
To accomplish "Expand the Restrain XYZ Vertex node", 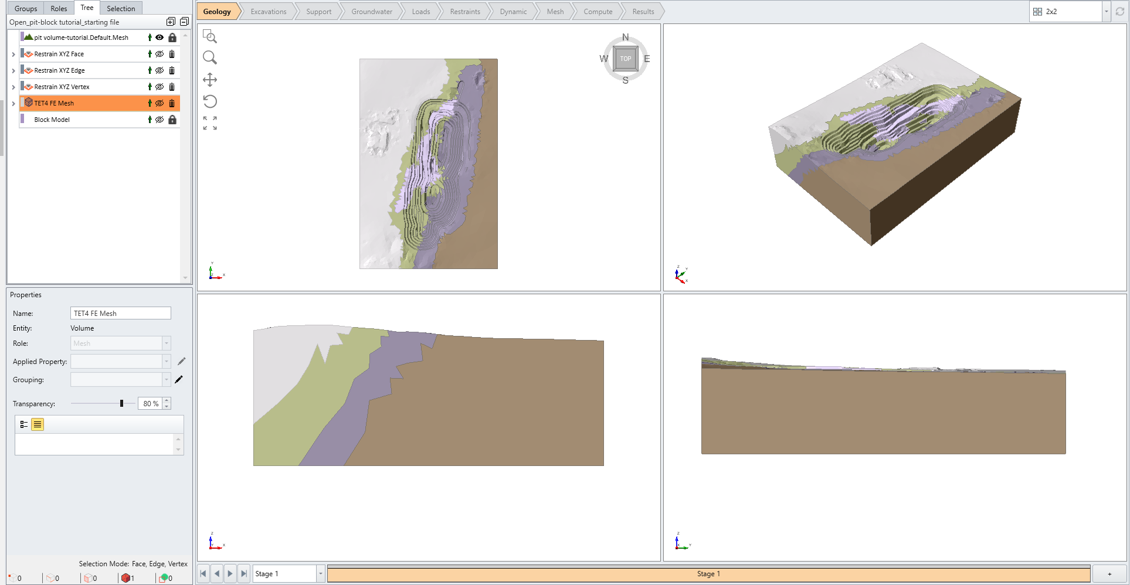I will point(13,87).
